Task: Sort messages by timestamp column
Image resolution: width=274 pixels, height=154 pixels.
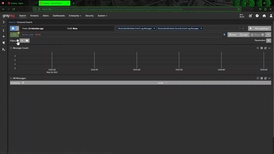Action: coord(23,83)
